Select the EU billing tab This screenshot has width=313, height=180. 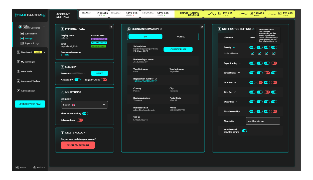tap(145, 36)
